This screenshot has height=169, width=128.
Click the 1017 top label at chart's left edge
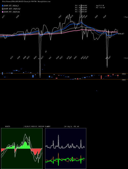coord(3,17)
